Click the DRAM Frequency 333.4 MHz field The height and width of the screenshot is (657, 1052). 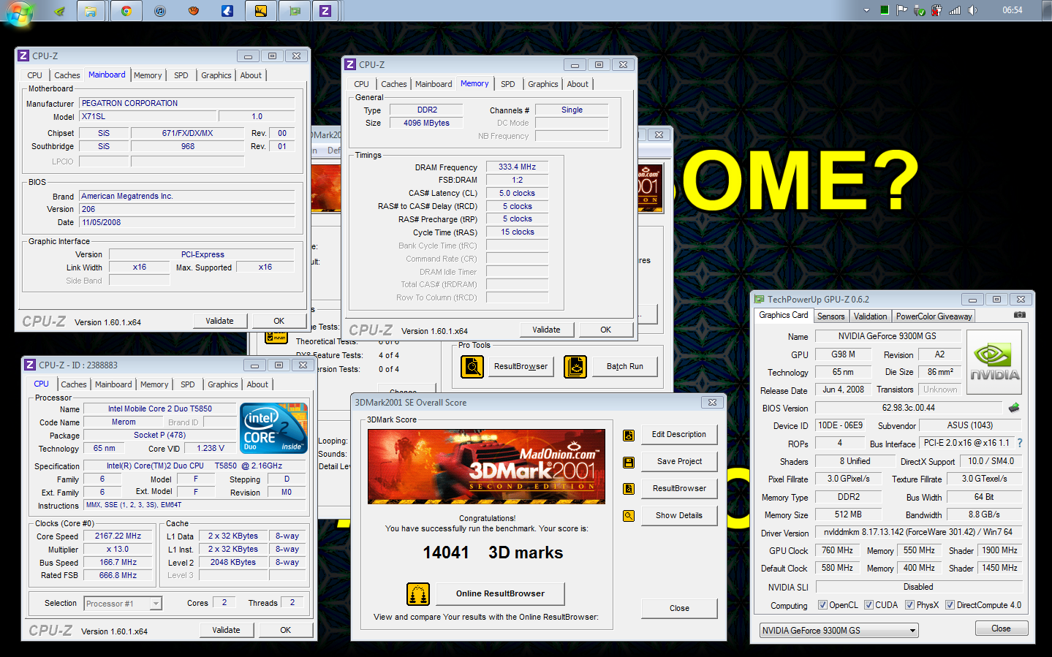click(x=517, y=167)
